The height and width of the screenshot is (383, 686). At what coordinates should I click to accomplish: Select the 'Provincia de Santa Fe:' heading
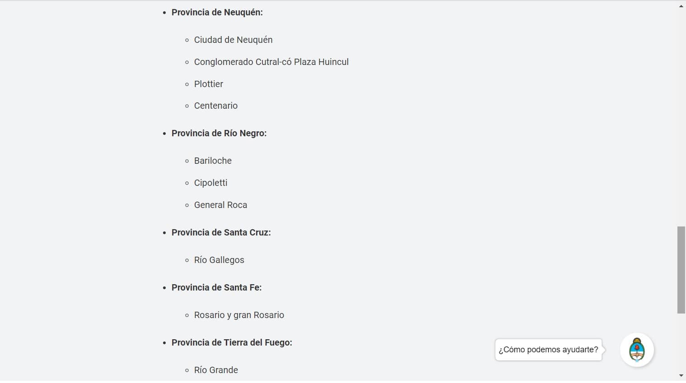(x=217, y=288)
